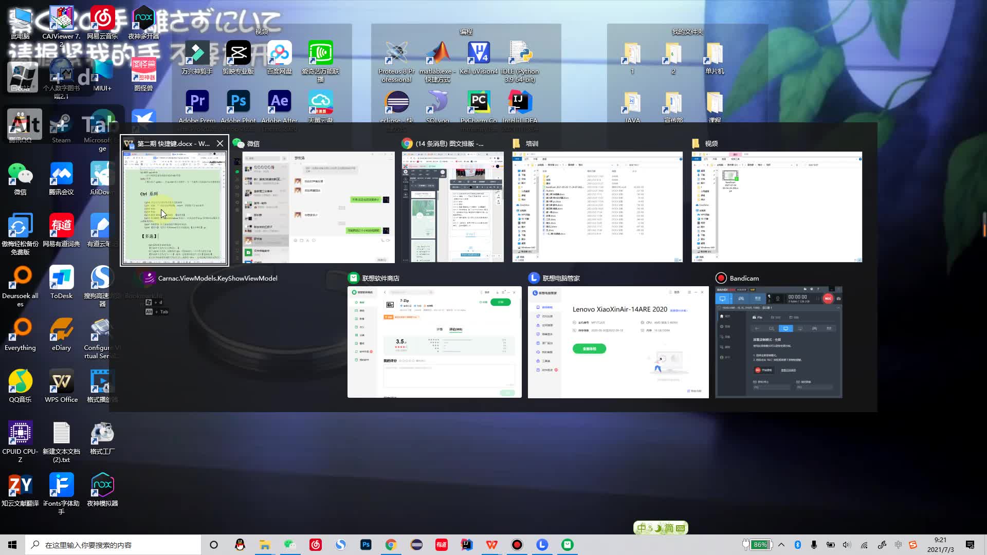Switch to 联想电脑管家 window thumbnail
987x555 pixels.
(618, 342)
